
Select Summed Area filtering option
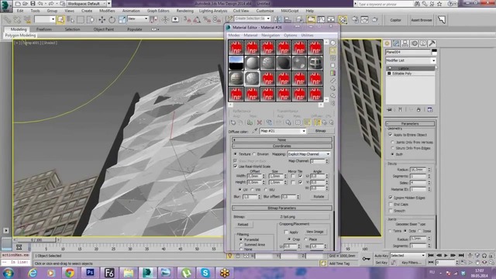pyautogui.click(x=241, y=245)
